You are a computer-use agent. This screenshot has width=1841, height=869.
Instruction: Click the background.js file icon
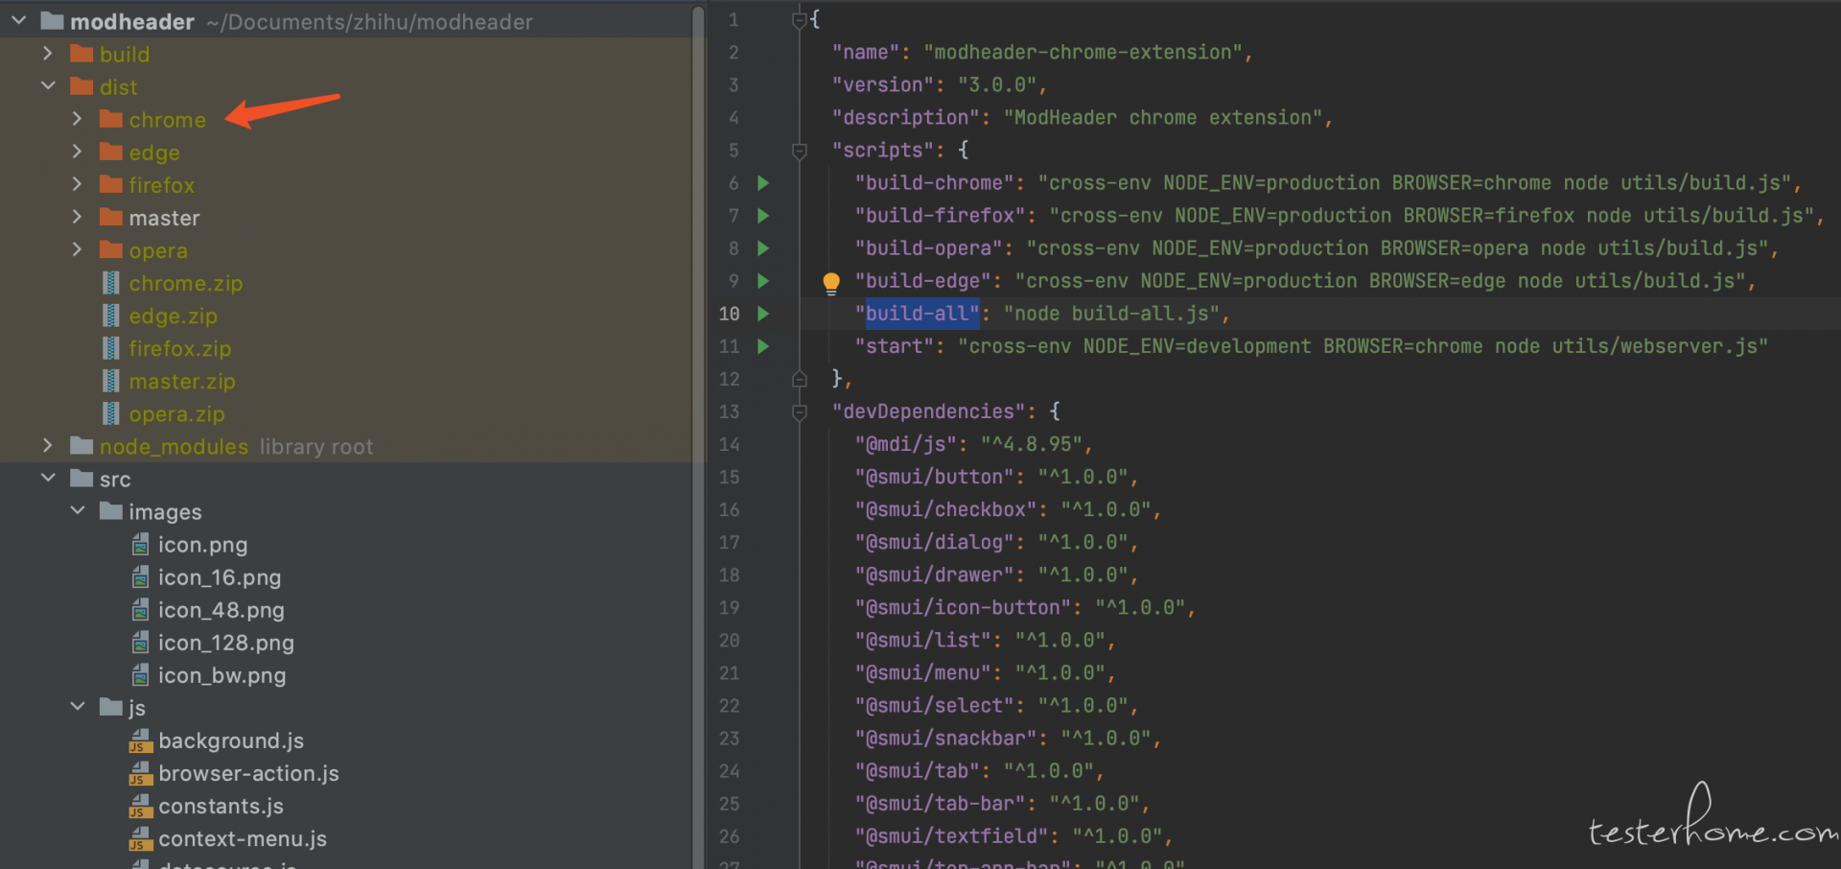[x=141, y=740]
